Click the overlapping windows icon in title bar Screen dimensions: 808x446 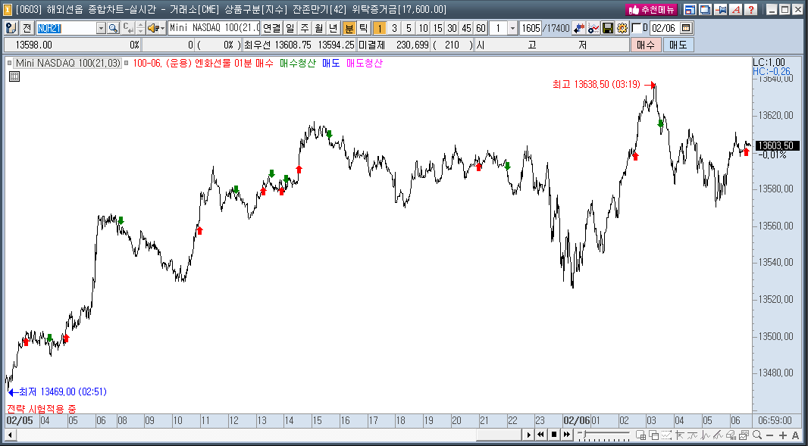[705, 9]
